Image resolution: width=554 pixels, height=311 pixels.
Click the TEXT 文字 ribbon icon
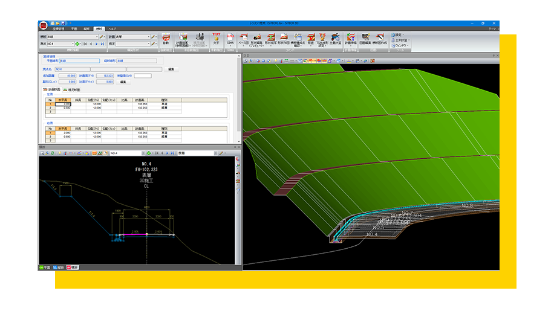pos(217,39)
